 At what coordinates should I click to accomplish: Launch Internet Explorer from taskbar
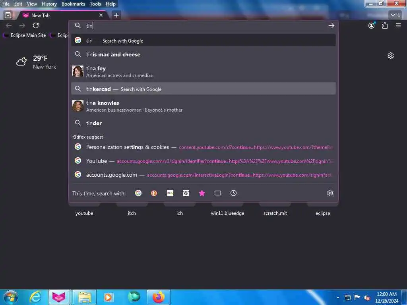coord(35,297)
